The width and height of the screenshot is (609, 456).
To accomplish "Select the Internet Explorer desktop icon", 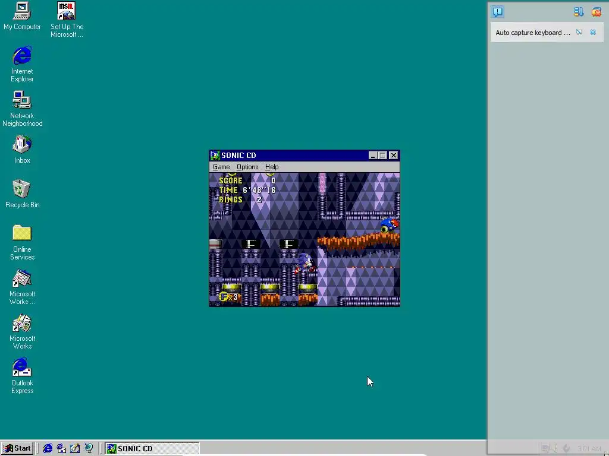I will coord(22,64).
